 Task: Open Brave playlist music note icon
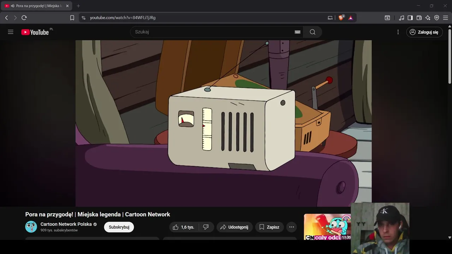[x=402, y=18]
